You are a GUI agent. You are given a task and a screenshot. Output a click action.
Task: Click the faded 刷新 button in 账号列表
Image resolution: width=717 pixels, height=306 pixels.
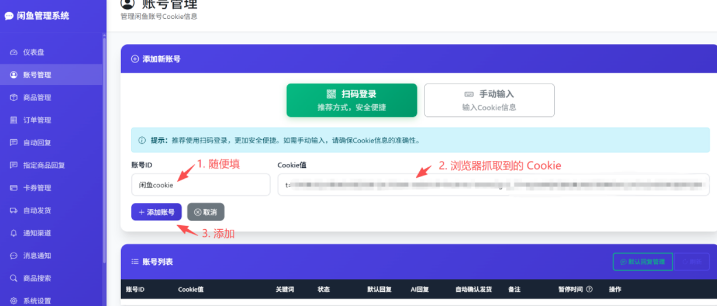(x=692, y=262)
